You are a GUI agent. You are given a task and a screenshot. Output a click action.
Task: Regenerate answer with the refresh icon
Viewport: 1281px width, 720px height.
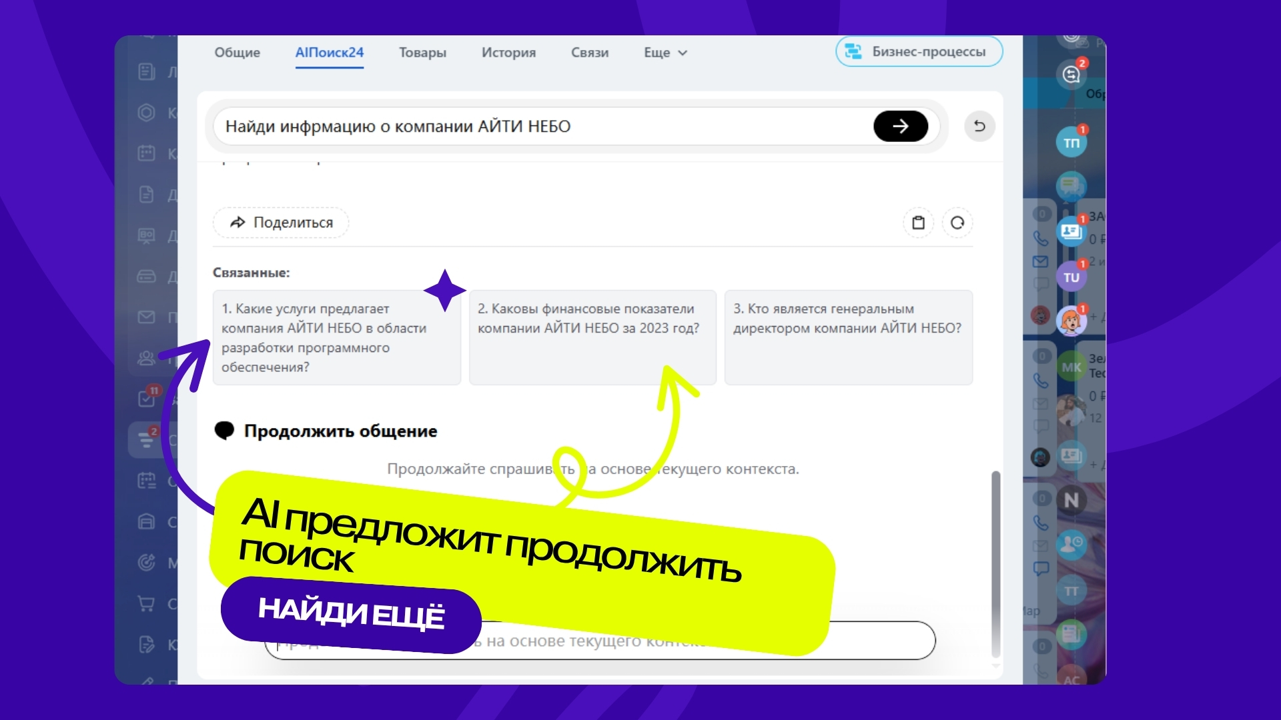click(x=957, y=223)
